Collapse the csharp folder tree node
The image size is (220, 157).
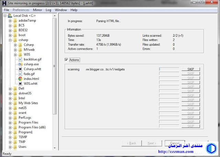coord(10,40)
